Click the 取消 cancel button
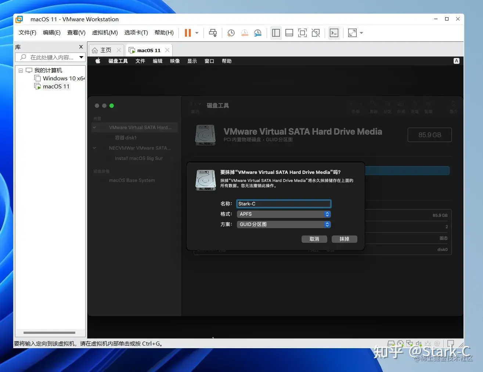This screenshot has height=372, width=483. 314,239
